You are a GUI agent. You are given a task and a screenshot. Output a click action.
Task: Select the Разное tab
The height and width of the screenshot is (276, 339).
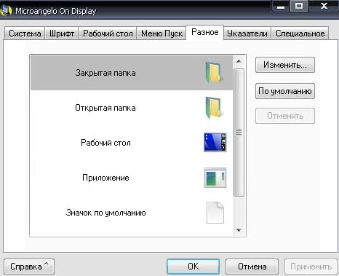(x=204, y=32)
